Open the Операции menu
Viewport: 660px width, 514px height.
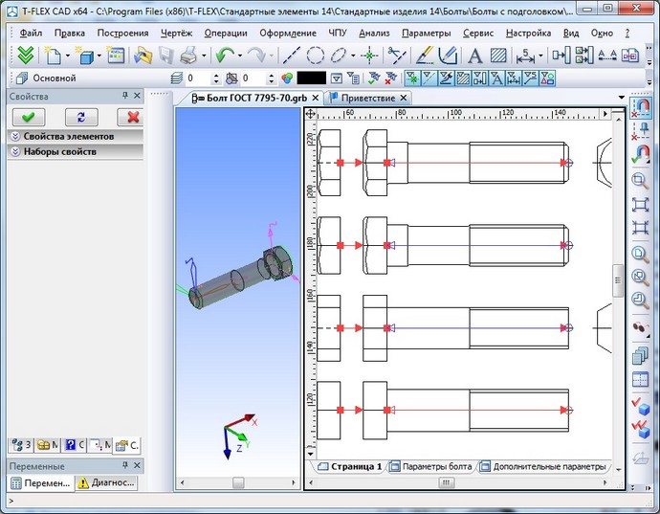click(226, 33)
